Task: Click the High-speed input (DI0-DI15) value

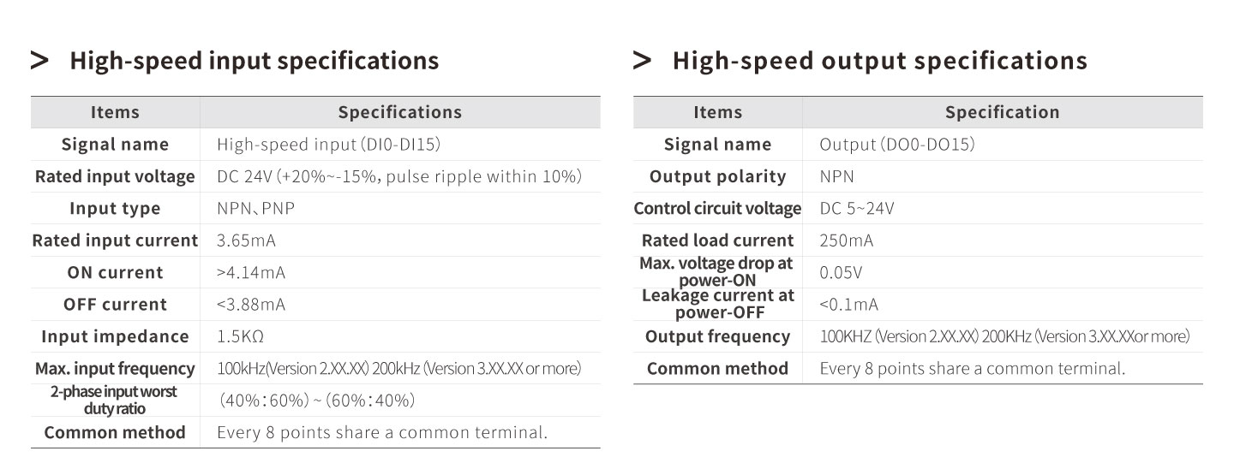Action: (329, 145)
